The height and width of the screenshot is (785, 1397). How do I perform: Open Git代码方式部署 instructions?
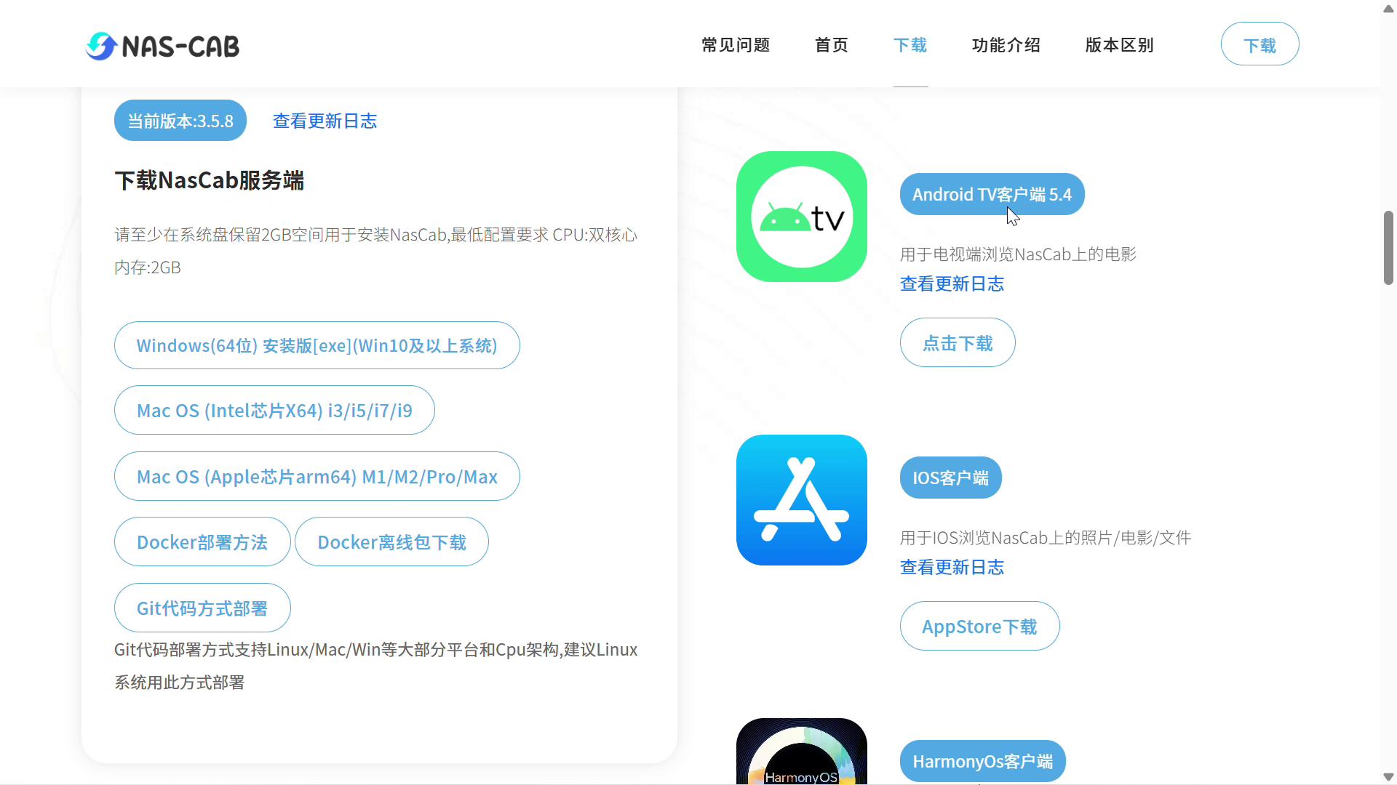[x=202, y=608]
